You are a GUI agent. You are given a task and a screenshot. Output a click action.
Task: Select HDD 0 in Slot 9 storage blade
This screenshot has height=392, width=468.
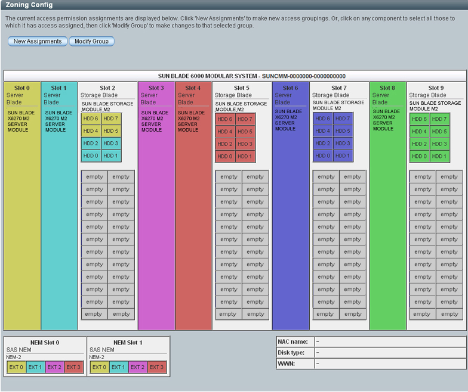[419, 156]
